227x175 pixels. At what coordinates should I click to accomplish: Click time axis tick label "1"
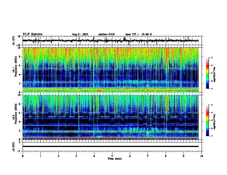click(x=40, y=156)
